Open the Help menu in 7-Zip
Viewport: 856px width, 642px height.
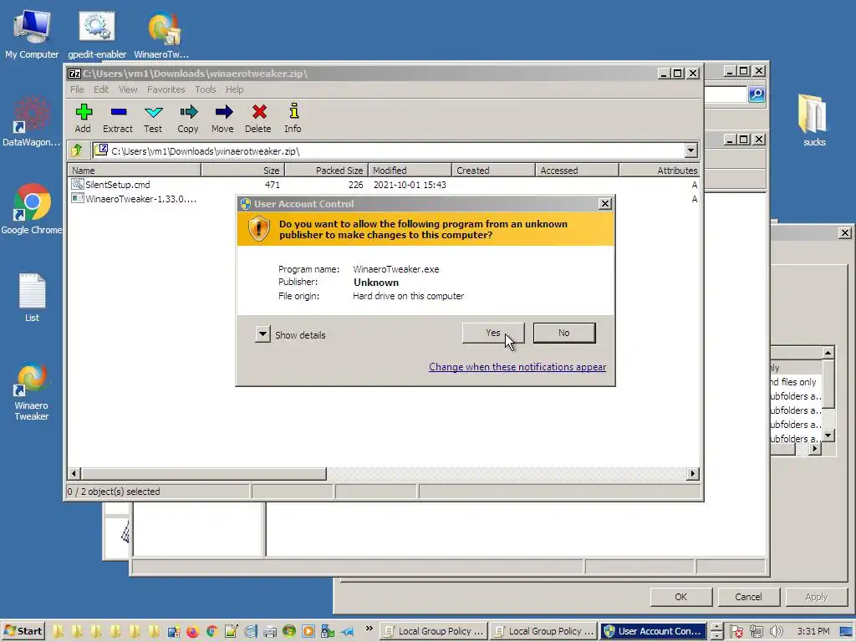(x=234, y=89)
